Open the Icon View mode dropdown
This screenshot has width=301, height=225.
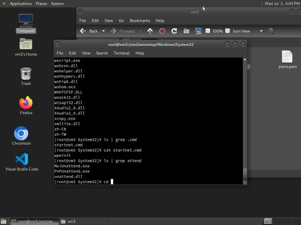point(248,31)
